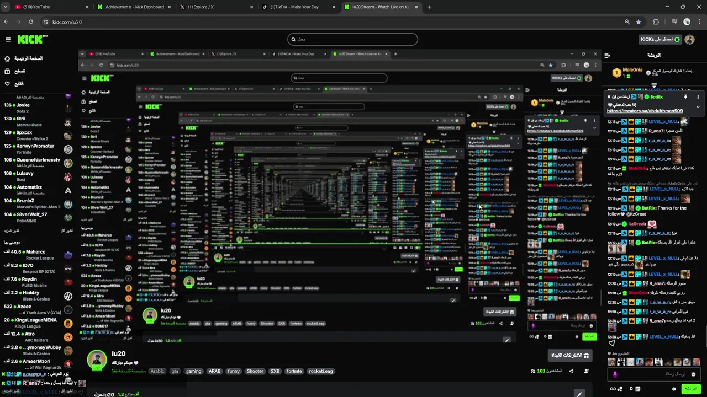Open ID7O channel in recommended list
Image resolution: width=707 pixels, height=397 pixels.
(x=39, y=269)
